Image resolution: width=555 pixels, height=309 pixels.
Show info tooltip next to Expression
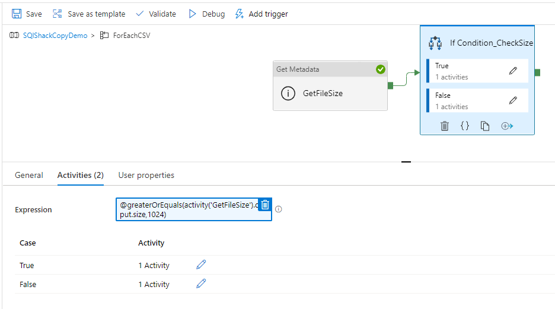[279, 209]
